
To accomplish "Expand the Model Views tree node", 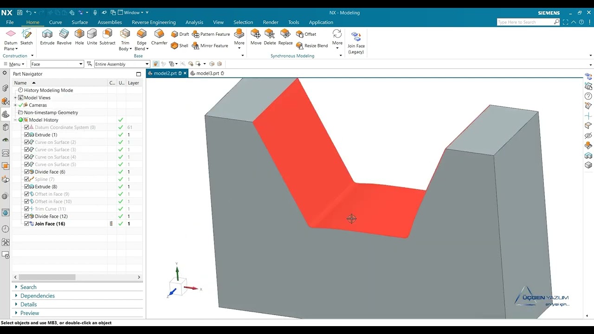I will [15, 98].
